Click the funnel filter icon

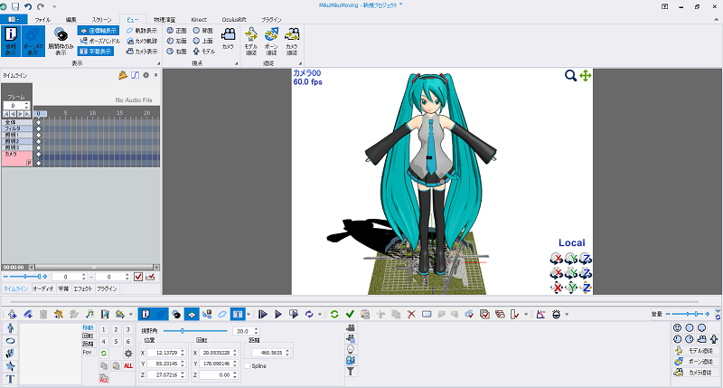(x=351, y=372)
